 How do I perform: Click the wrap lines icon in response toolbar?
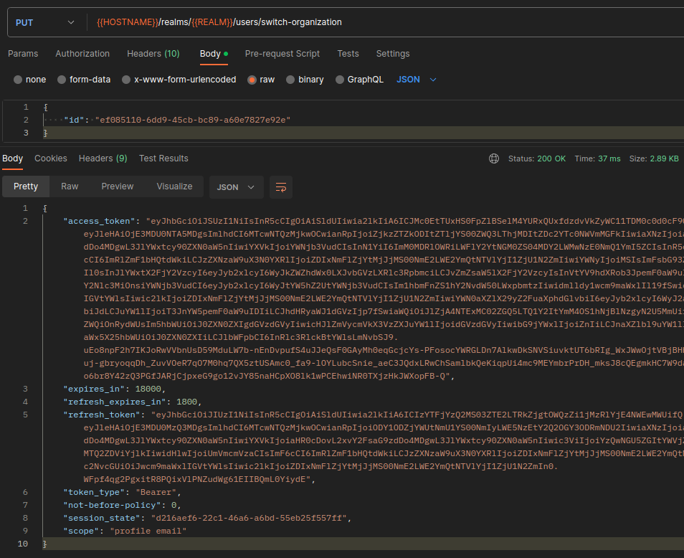click(281, 187)
